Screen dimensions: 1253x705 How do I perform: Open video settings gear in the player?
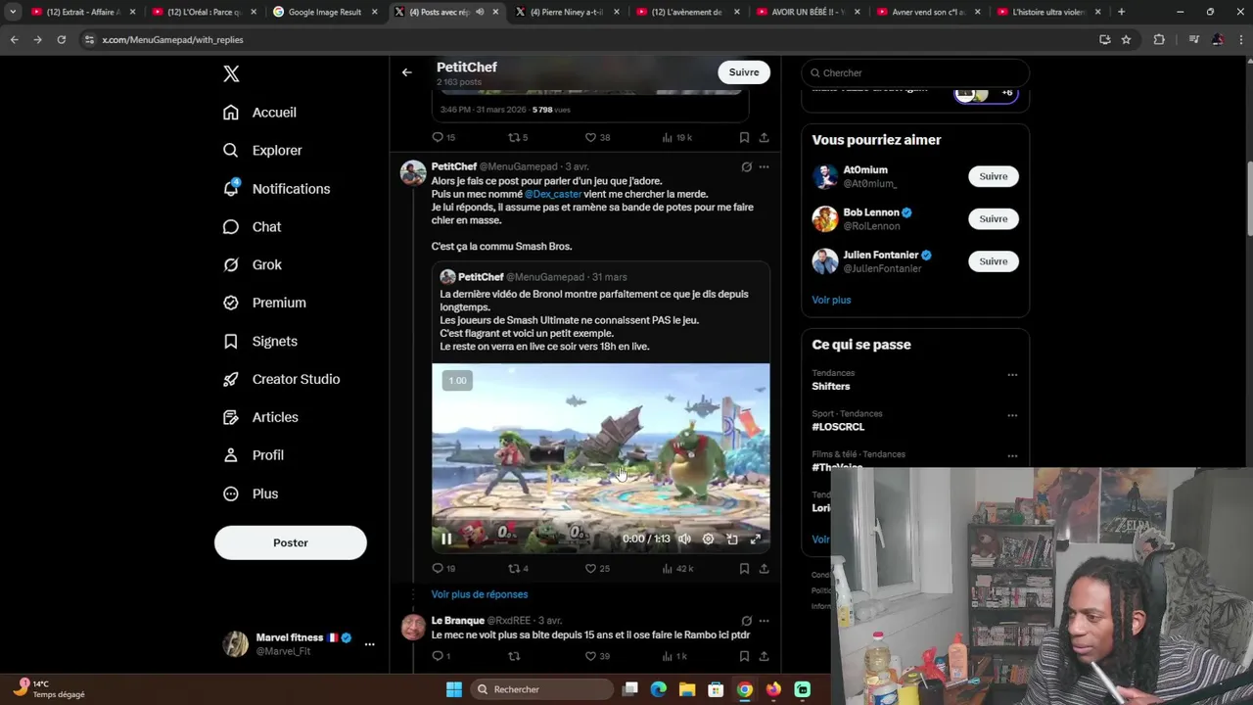(x=708, y=539)
